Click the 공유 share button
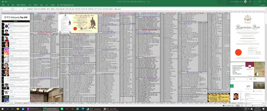The height and width of the screenshot is (111, 267). point(263,5)
